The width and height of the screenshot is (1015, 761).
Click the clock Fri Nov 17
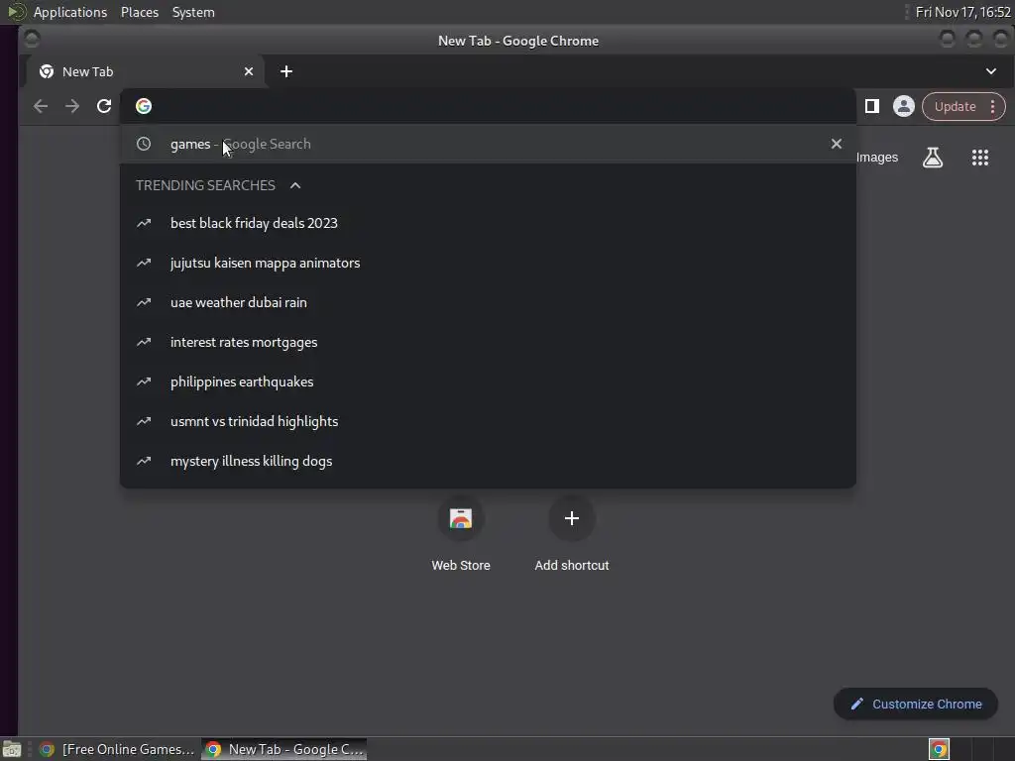[962, 12]
